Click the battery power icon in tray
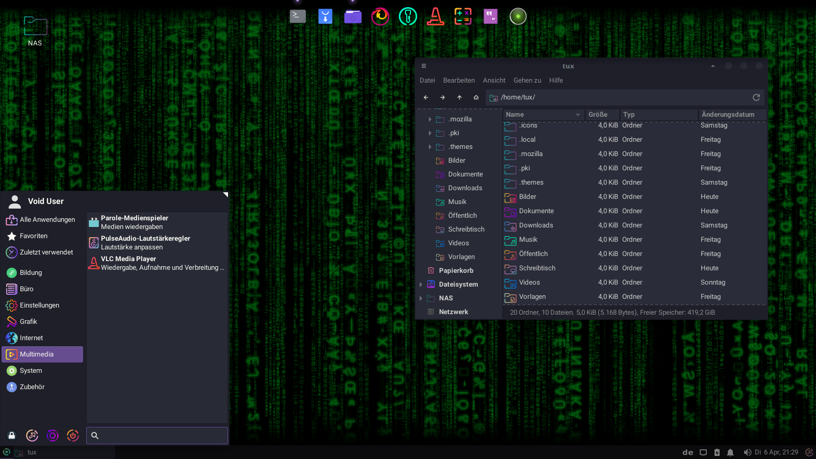The height and width of the screenshot is (459, 816). click(717, 452)
